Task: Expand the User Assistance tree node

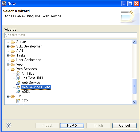Action: coord(8,60)
